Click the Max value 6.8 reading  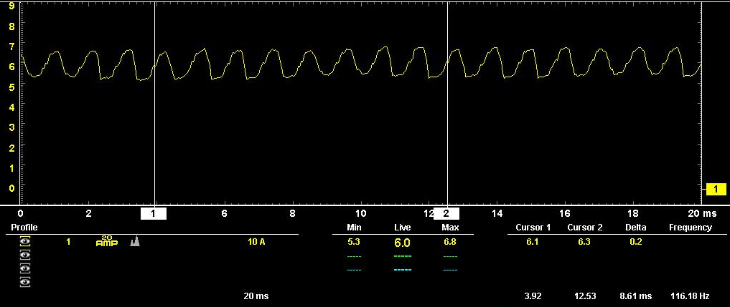click(x=450, y=242)
